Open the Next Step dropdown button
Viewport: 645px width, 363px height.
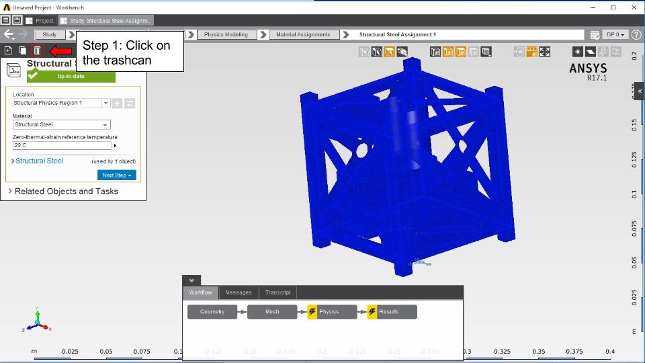tap(117, 175)
